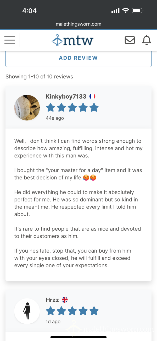Image resolution: width=157 pixels, height=341 pixels.
Task: Open the notifications bell icon
Action: [147, 40]
